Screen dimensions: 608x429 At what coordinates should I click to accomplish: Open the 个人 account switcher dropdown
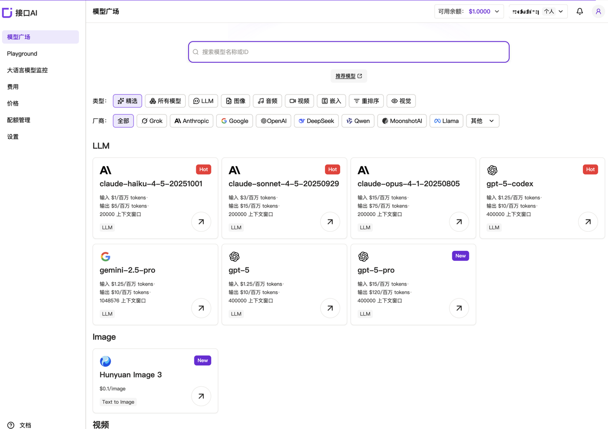tap(538, 11)
